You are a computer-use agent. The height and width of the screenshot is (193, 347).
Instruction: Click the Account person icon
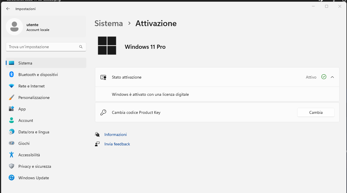pos(12,120)
